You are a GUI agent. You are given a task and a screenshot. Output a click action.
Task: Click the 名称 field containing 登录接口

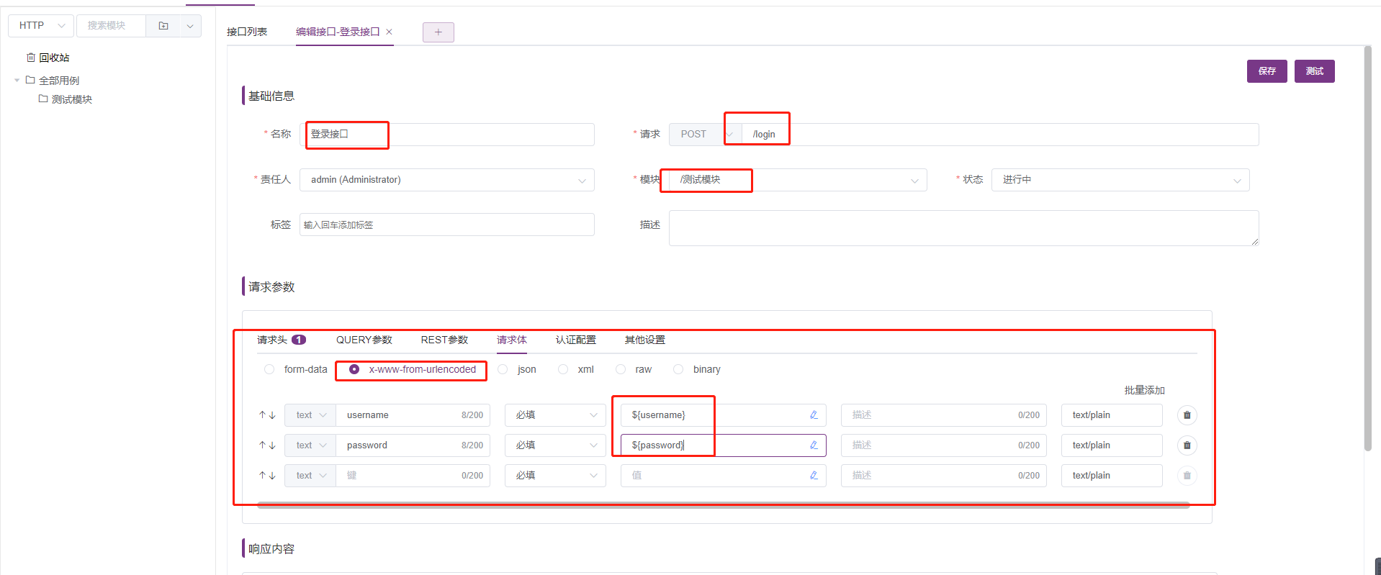click(x=447, y=135)
